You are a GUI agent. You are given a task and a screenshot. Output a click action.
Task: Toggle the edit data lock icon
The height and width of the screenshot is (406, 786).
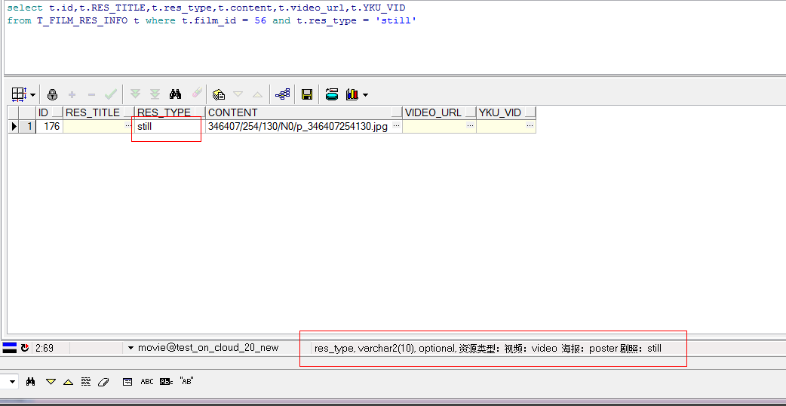52,94
